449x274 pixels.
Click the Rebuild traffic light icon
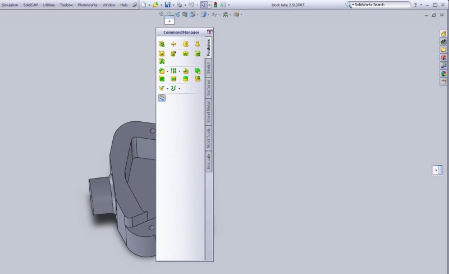pyautogui.click(x=216, y=5)
